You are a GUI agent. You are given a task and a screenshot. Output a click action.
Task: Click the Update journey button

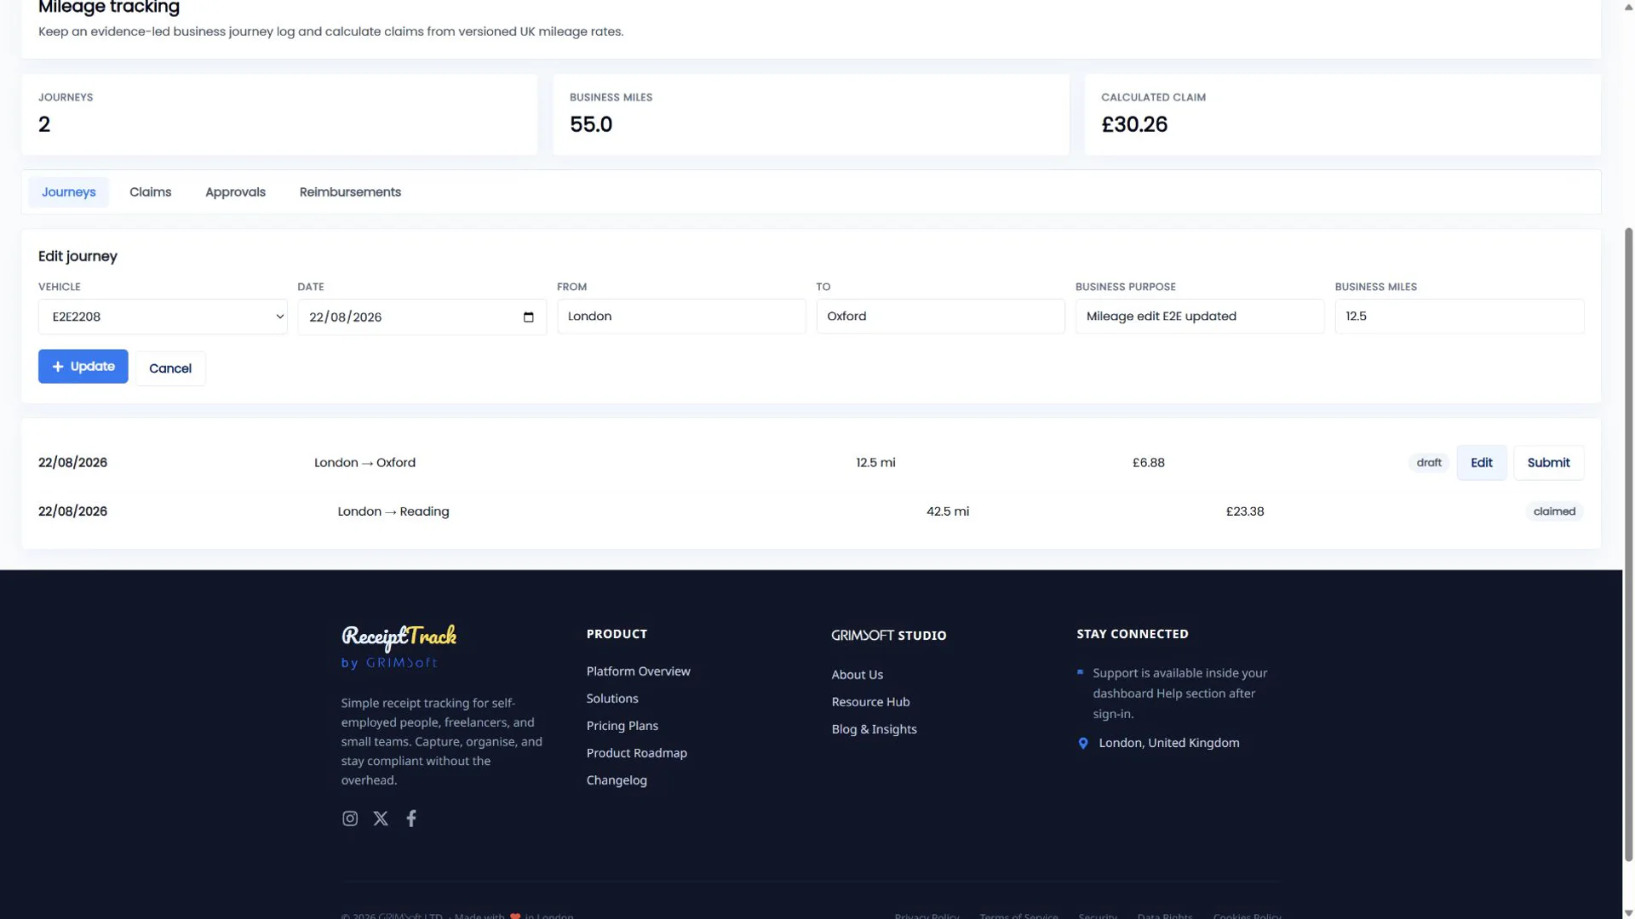click(x=83, y=367)
